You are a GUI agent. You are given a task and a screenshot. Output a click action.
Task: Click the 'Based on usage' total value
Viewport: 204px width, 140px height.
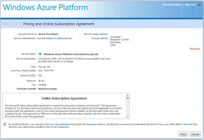point(48,89)
